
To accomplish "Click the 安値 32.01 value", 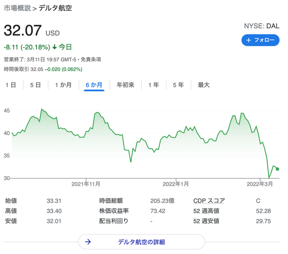I will 54,221.
